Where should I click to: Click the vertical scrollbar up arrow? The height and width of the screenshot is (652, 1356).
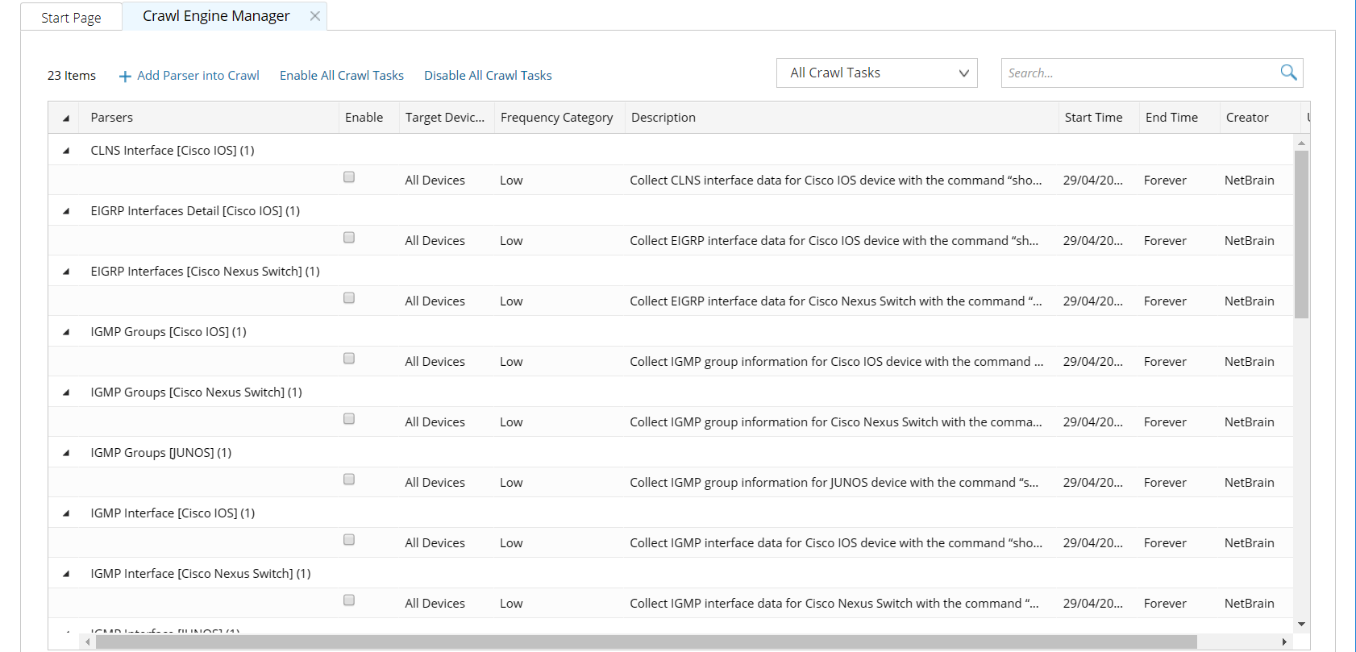point(1301,143)
